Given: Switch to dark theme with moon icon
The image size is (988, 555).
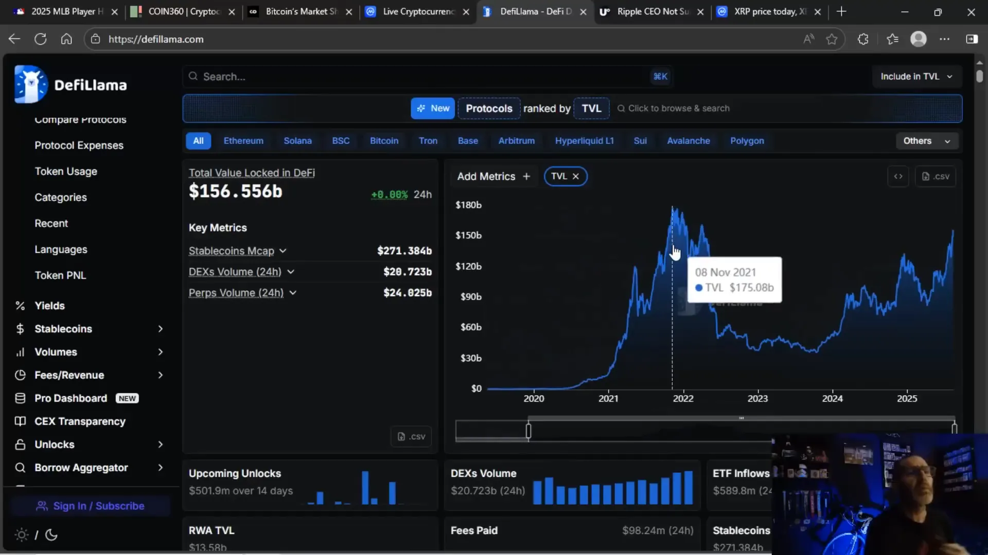Looking at the screenshot, I should 51,535.
